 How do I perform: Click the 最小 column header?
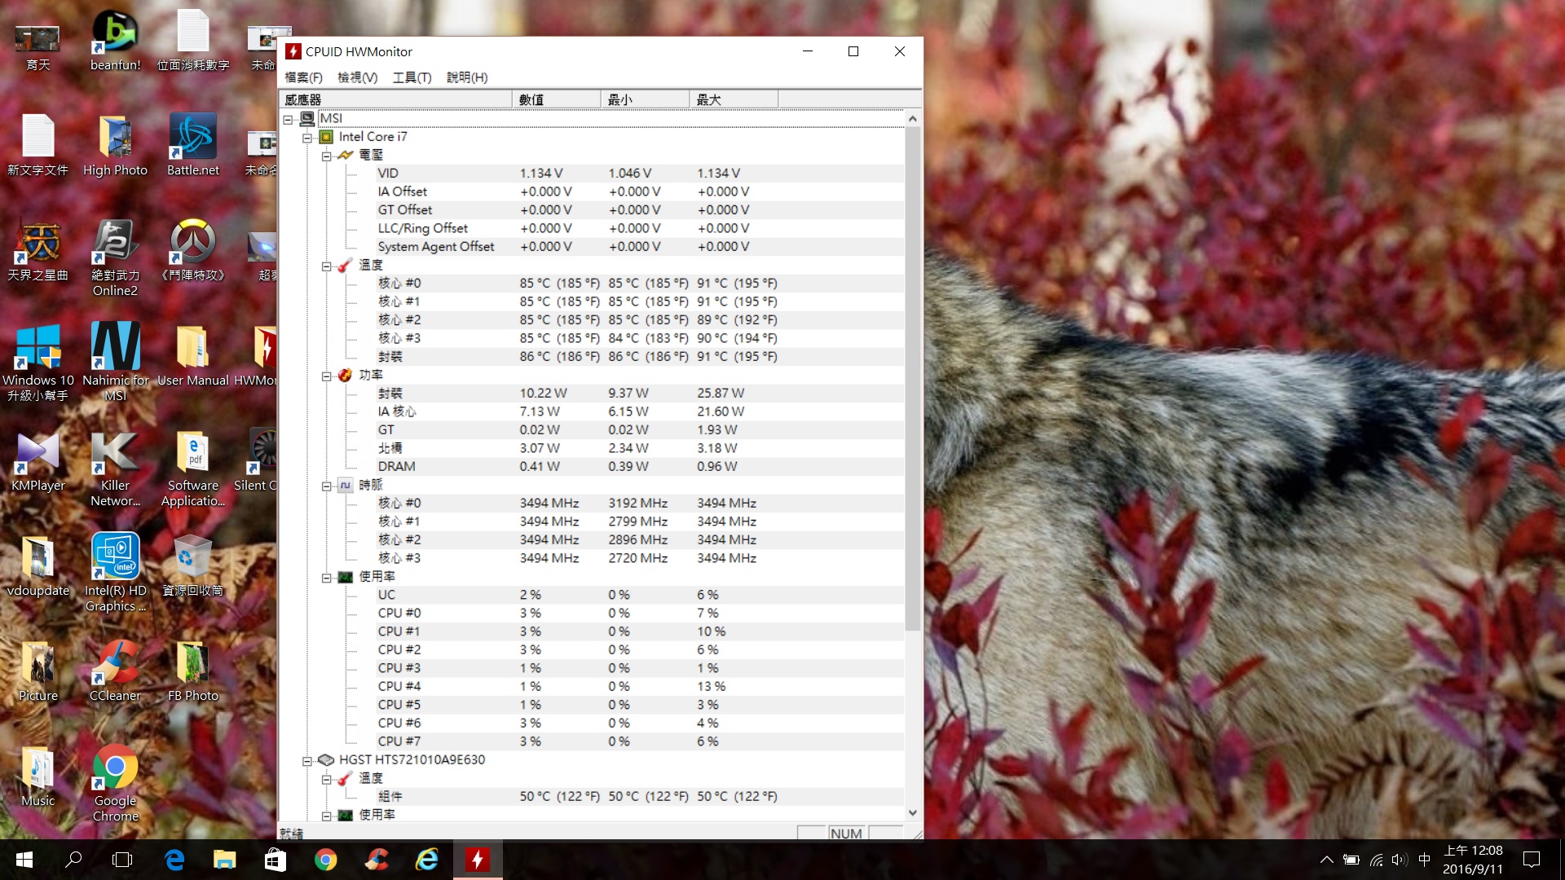pyautogui.click(x=646, y=99)
